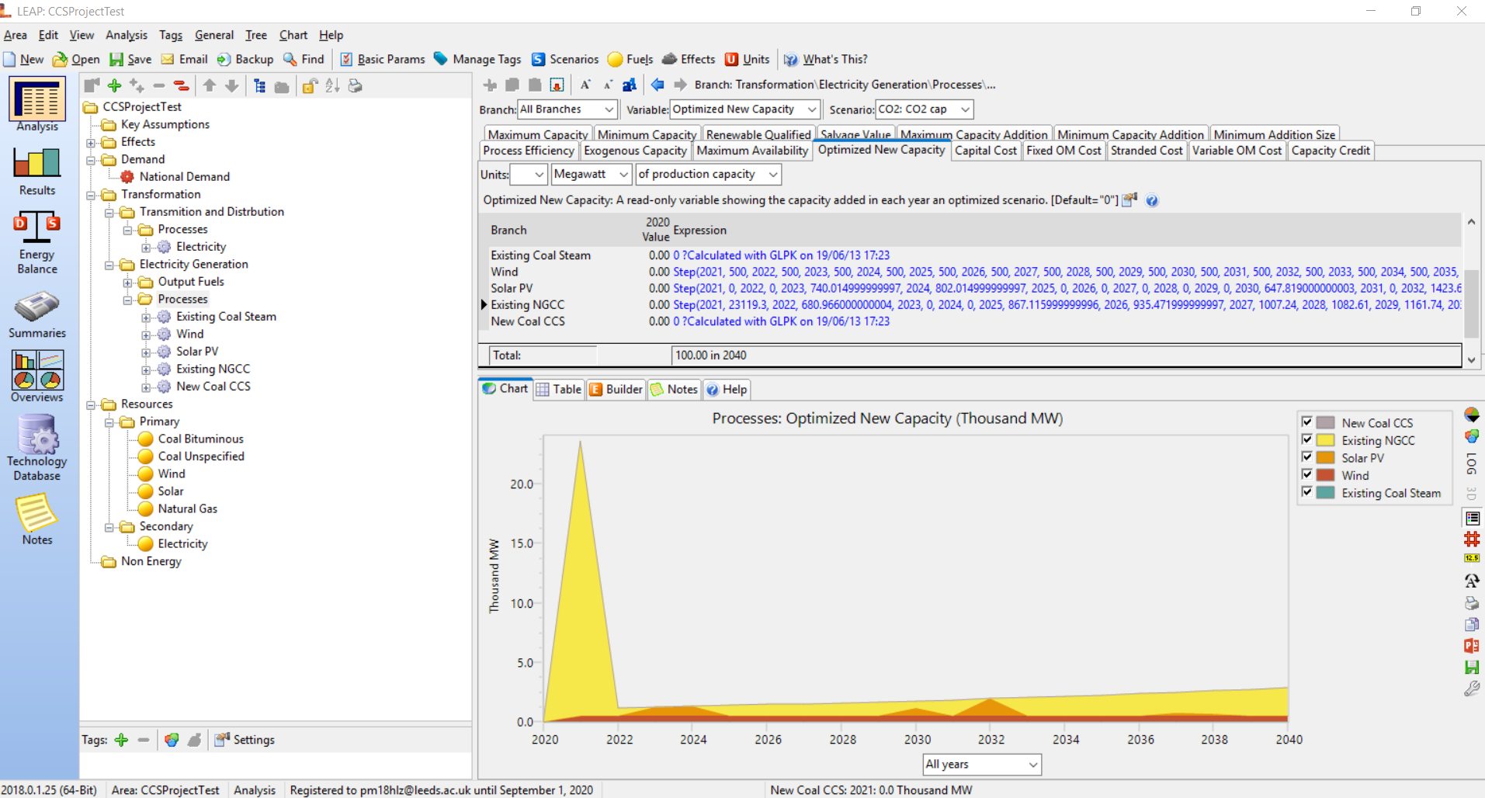
Task: Toggle the LOG scale chart button
Action: point(1472,463)
